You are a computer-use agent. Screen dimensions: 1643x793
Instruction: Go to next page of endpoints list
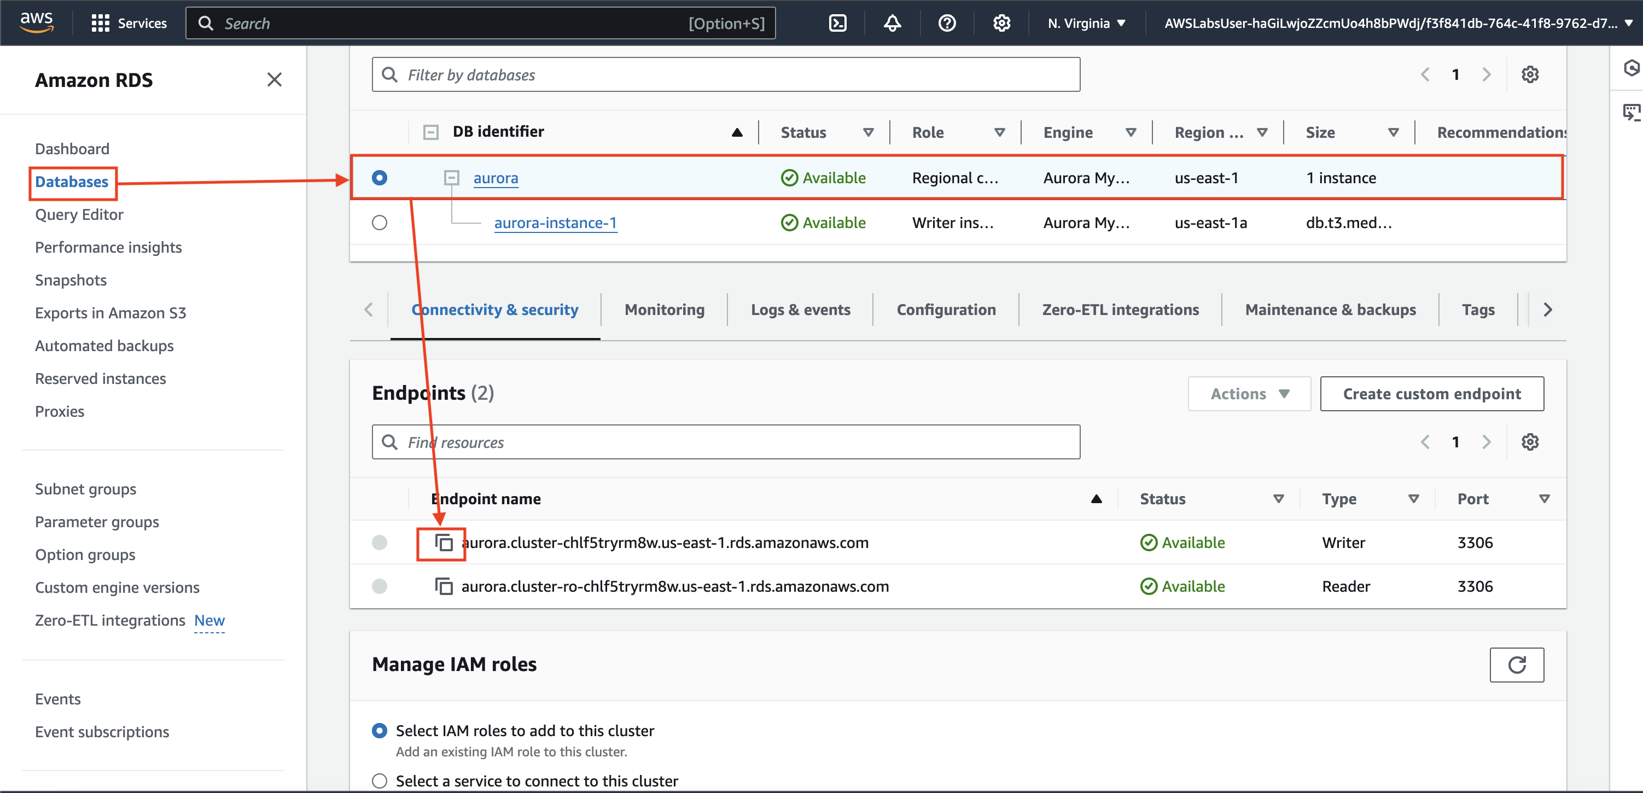[1486, 442]
